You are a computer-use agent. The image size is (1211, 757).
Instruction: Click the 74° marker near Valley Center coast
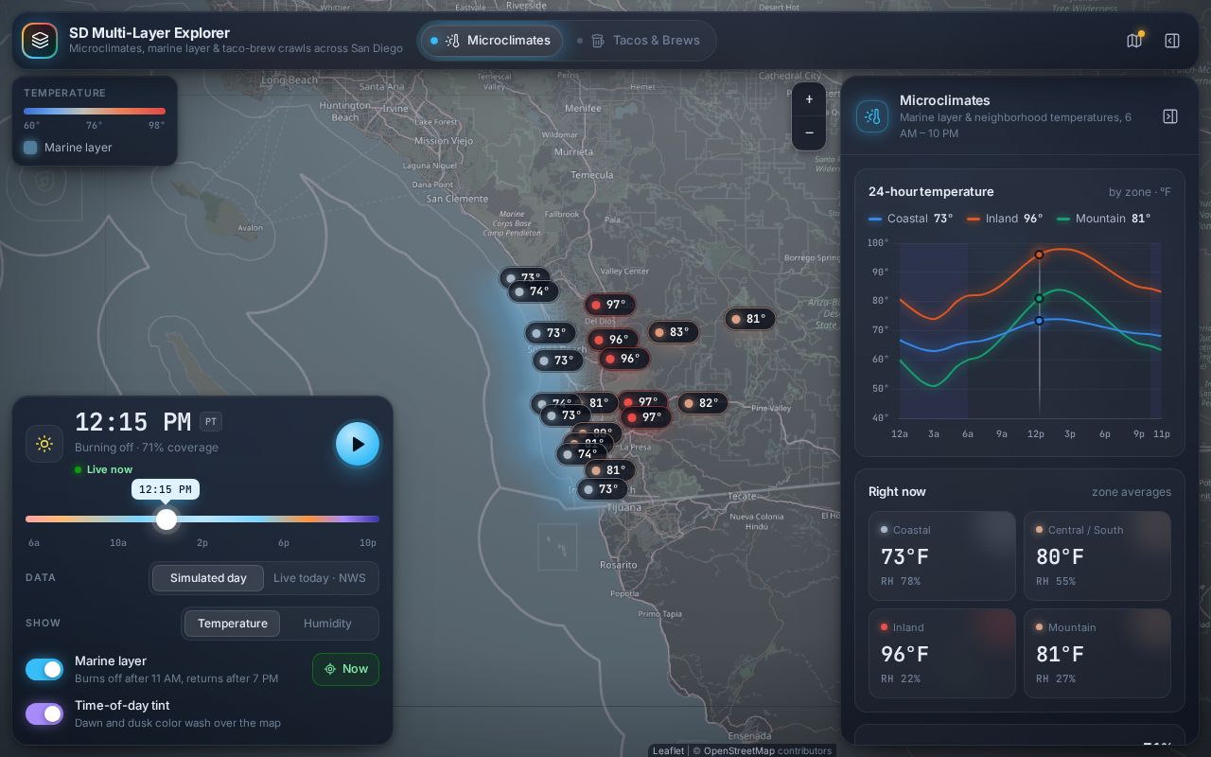point(533,291)
